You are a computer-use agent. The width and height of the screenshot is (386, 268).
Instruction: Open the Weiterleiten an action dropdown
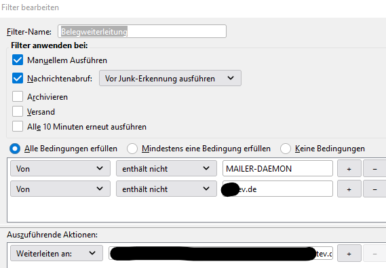[x=56, y=253]
